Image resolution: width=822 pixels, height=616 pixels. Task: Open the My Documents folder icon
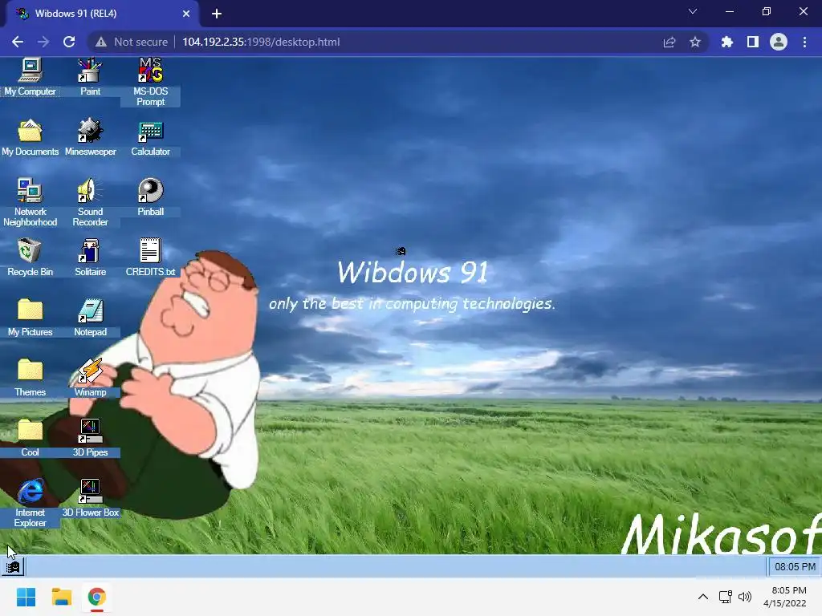click(30, 137)
